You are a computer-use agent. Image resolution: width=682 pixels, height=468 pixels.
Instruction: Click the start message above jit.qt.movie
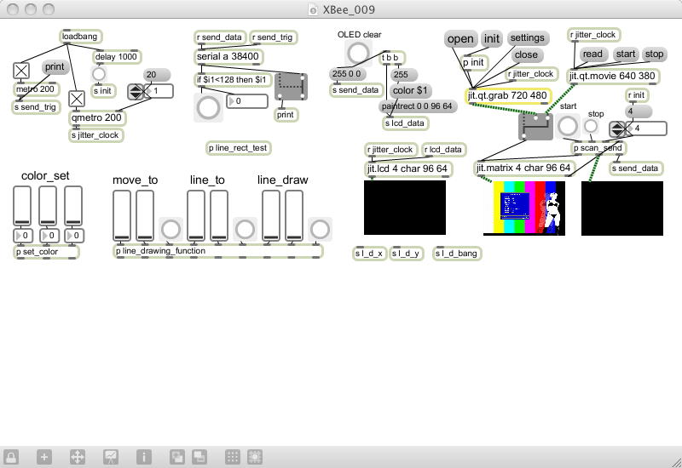(626, 54)
